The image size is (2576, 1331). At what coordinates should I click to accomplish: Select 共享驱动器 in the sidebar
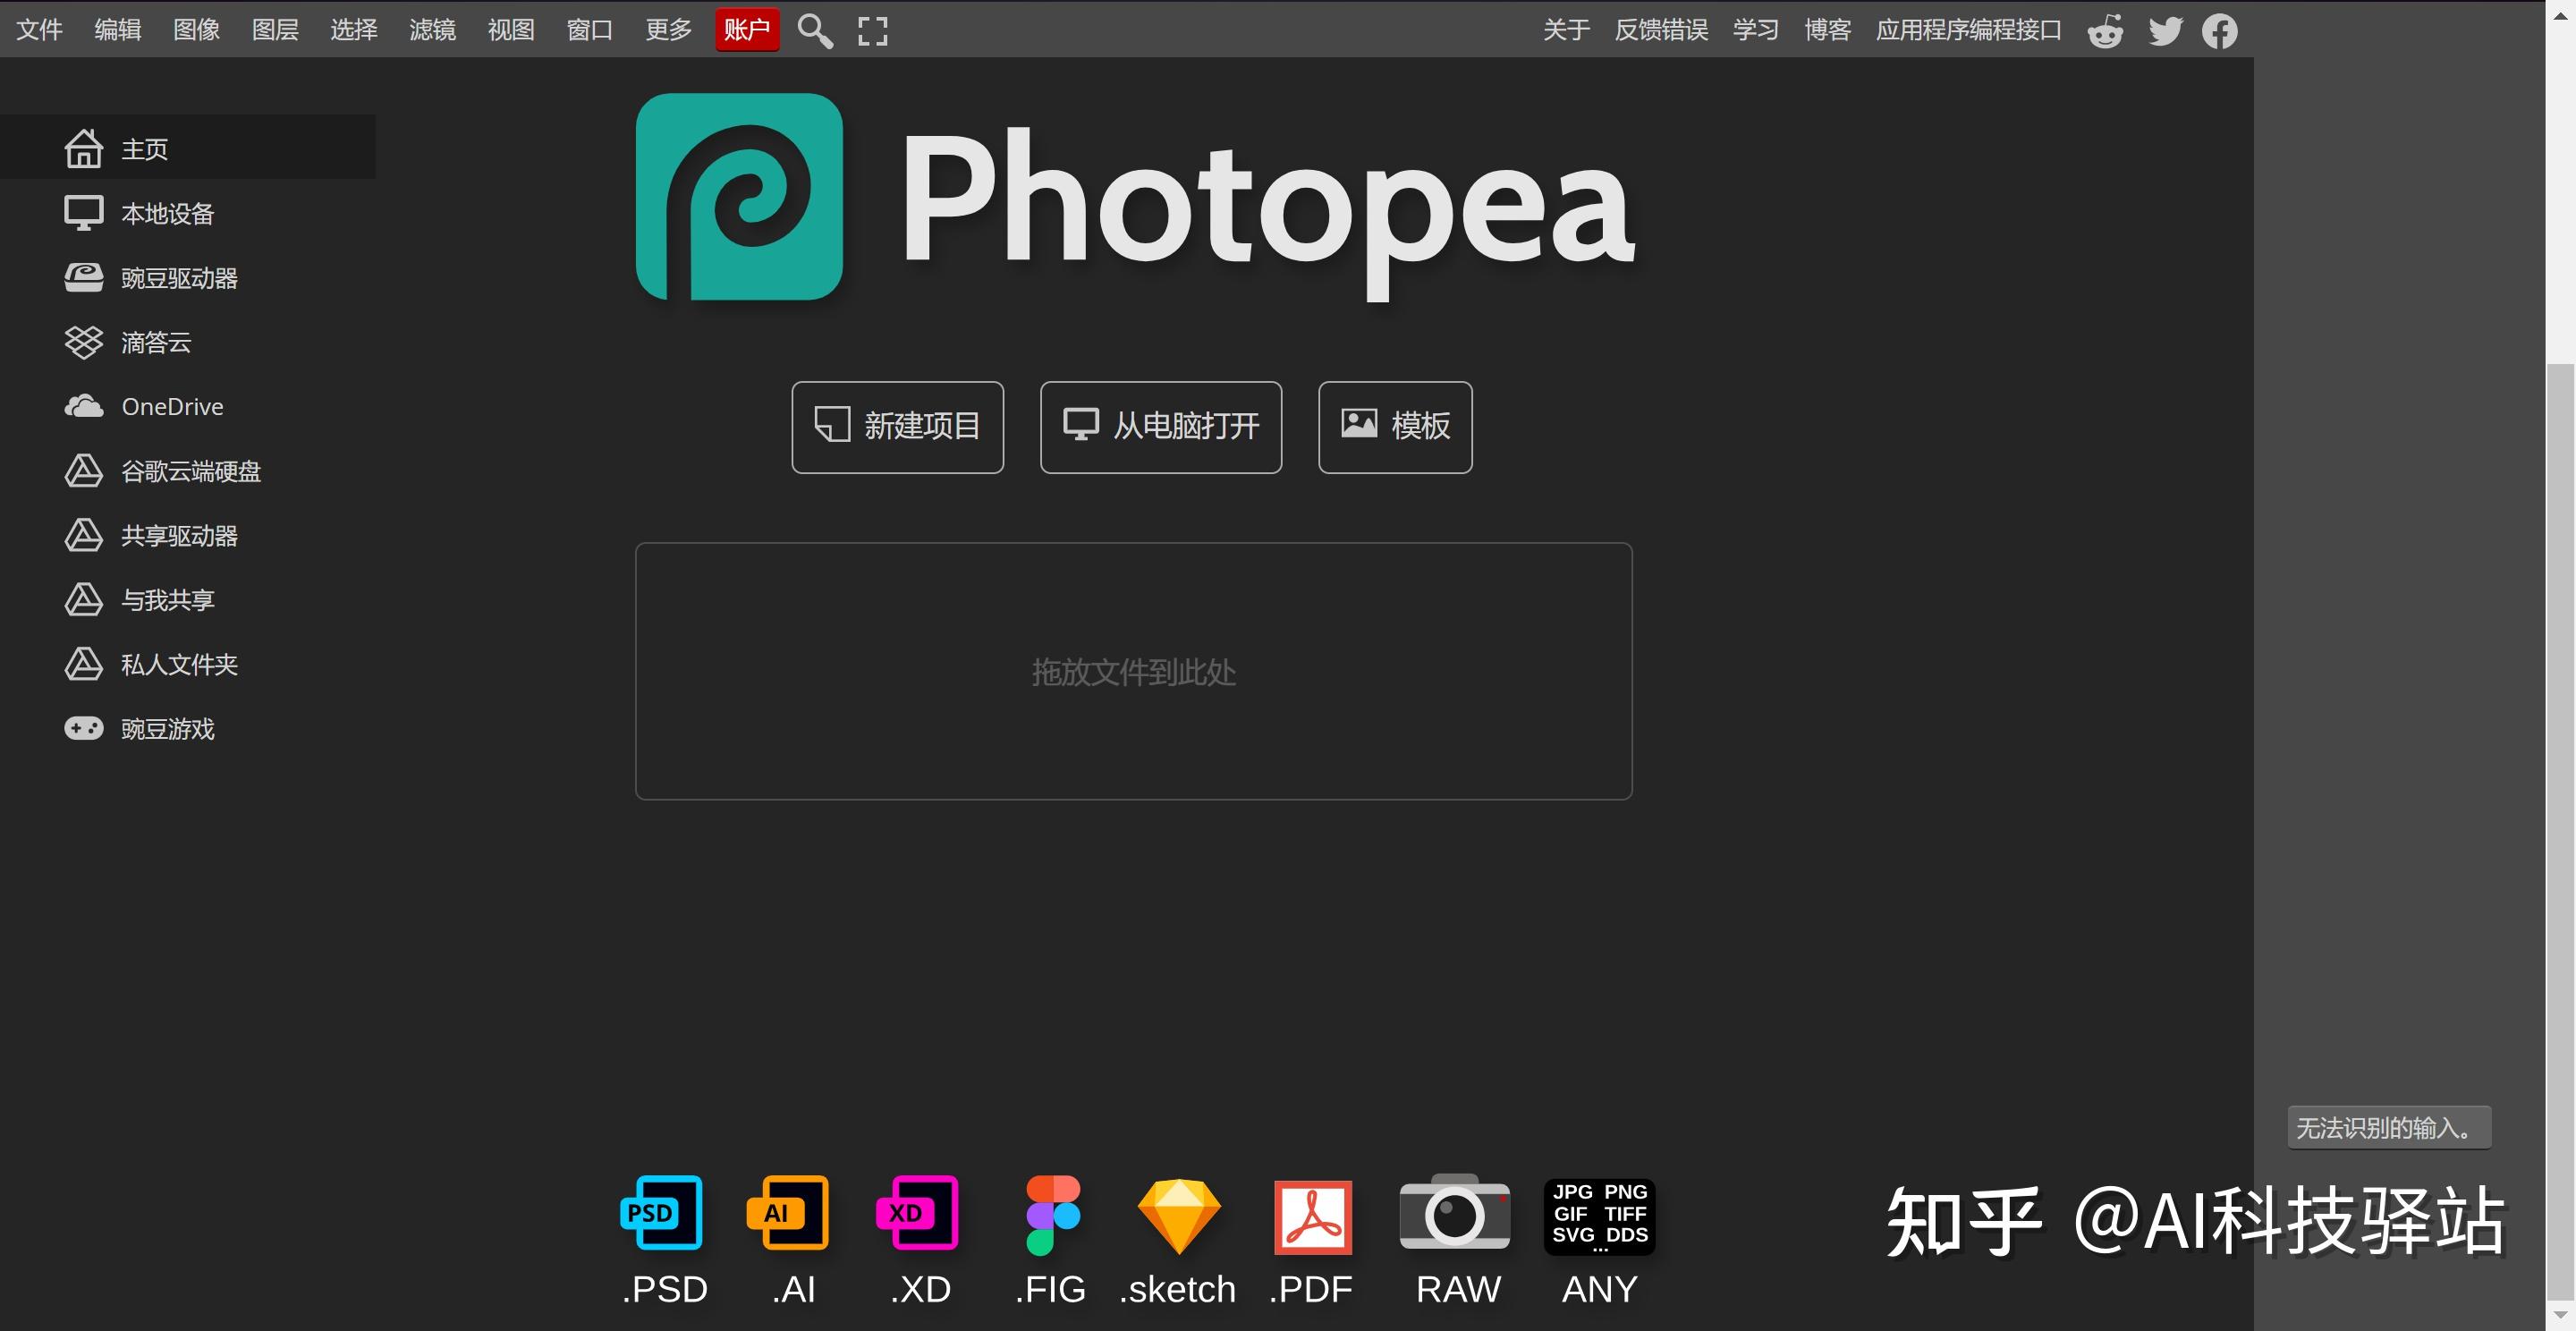point(188,535)
